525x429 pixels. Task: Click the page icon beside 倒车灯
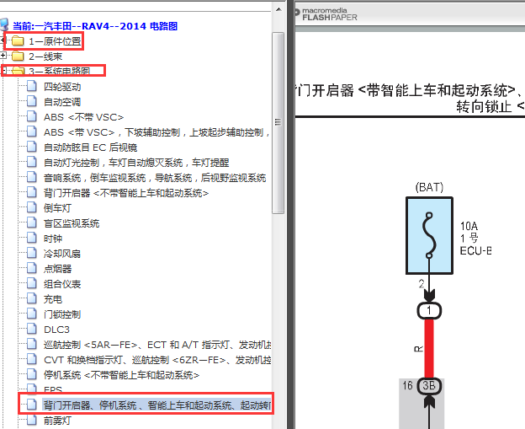tap(32, 208)
